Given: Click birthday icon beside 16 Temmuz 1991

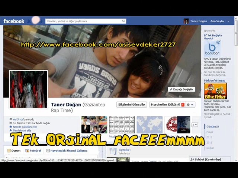Looking at the screenshot, I should 11,123.
